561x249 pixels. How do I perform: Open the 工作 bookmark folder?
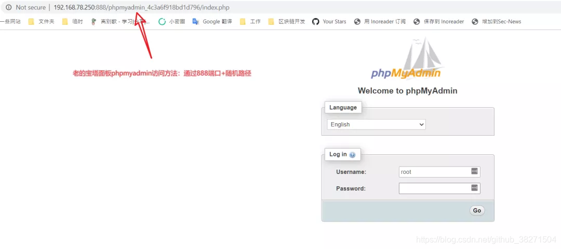(x=250, y=21)
